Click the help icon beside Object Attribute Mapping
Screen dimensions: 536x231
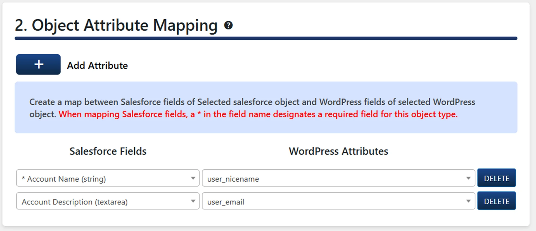pyautogui.click(x=228, y=25)
